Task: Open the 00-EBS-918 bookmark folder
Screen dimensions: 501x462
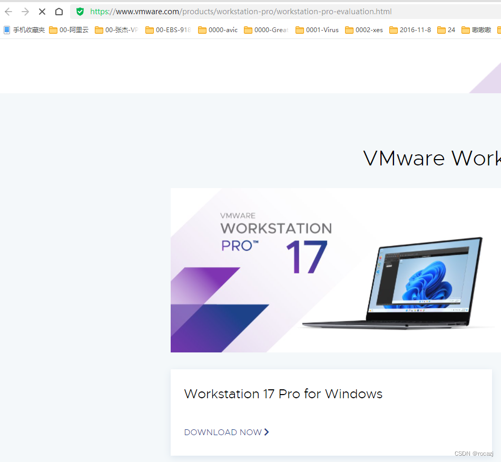Action: click(168, 30)
